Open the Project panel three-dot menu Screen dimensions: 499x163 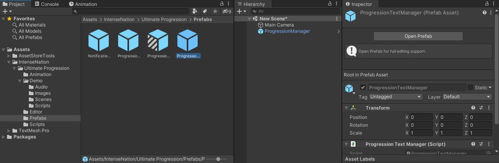point(228,4)
